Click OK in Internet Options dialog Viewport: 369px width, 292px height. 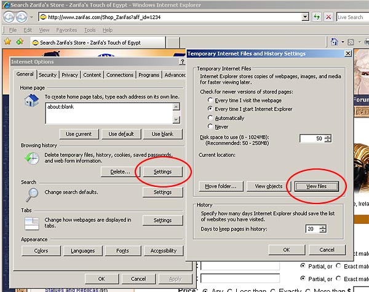click(101, 279)
